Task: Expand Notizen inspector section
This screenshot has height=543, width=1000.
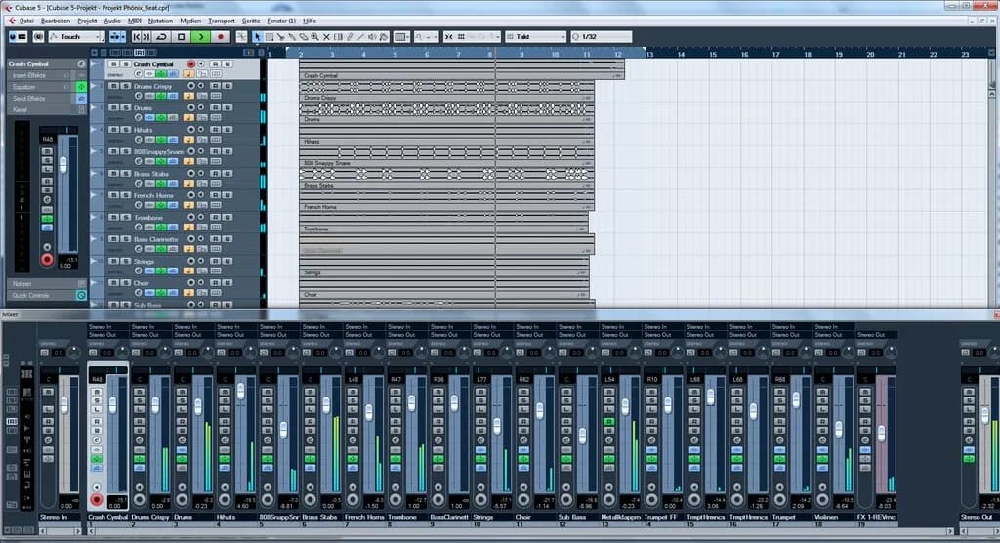Action: point(46,283)
